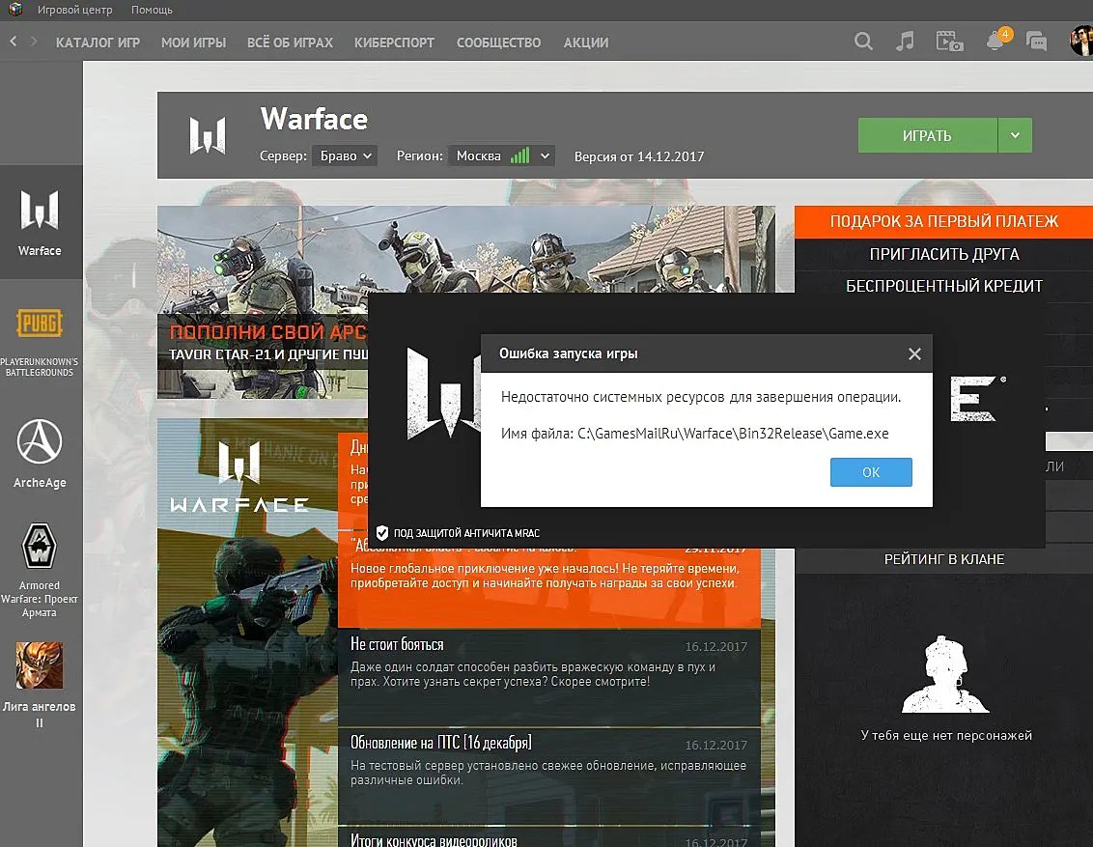
Task: Click У тебя еще нет персонажей text
Action: [x=946, y=736]
